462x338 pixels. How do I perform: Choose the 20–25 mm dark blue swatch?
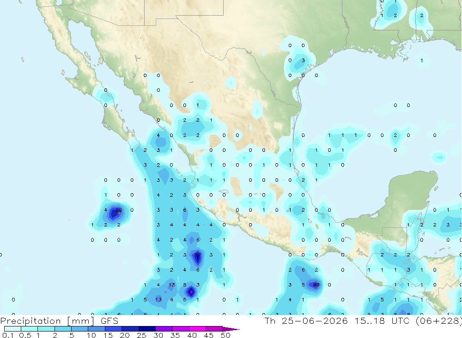tap(130, 329)
